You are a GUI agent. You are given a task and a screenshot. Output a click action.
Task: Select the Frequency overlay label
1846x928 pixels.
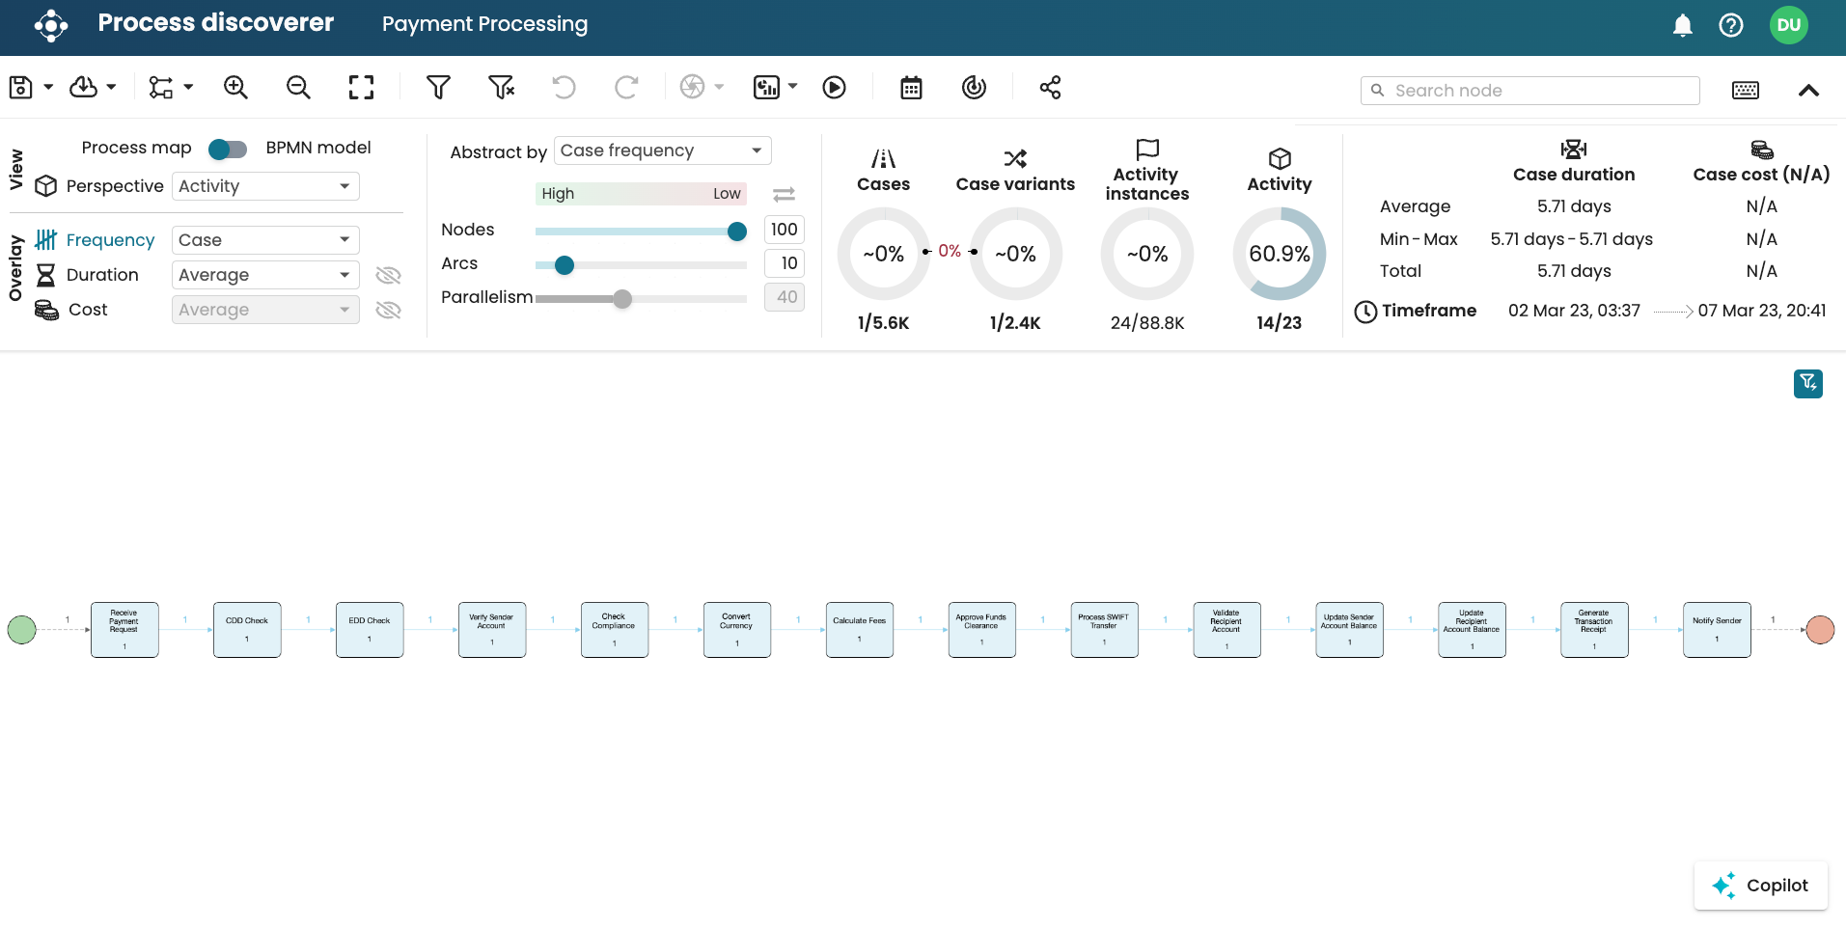[x=110, y=240]
